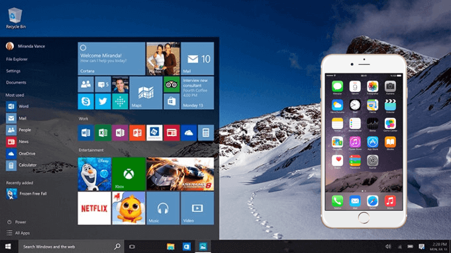Open the OneNote tile
451x253 pixels.
click(120, 133)
